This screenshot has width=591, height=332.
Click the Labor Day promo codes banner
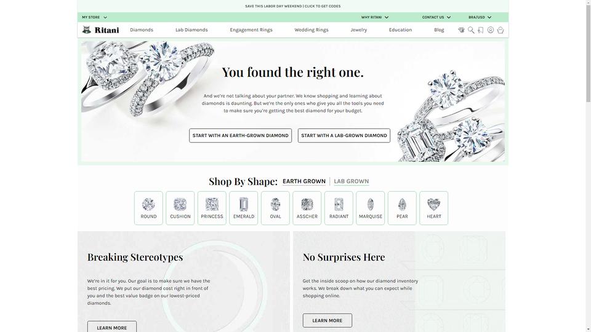pyautogui.click(x=293, y=6)
